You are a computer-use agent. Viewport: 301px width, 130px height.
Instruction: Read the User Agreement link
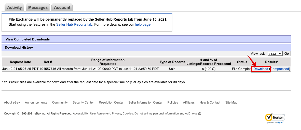pyautogui.click(x=100, y=113)
